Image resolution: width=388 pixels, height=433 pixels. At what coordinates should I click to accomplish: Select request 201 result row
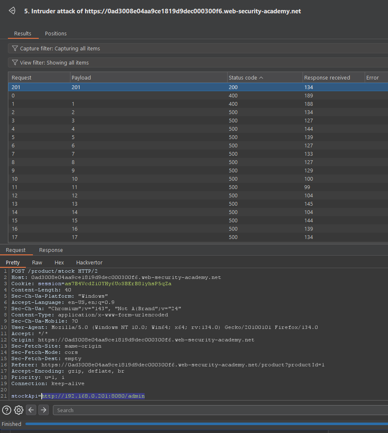125,87
